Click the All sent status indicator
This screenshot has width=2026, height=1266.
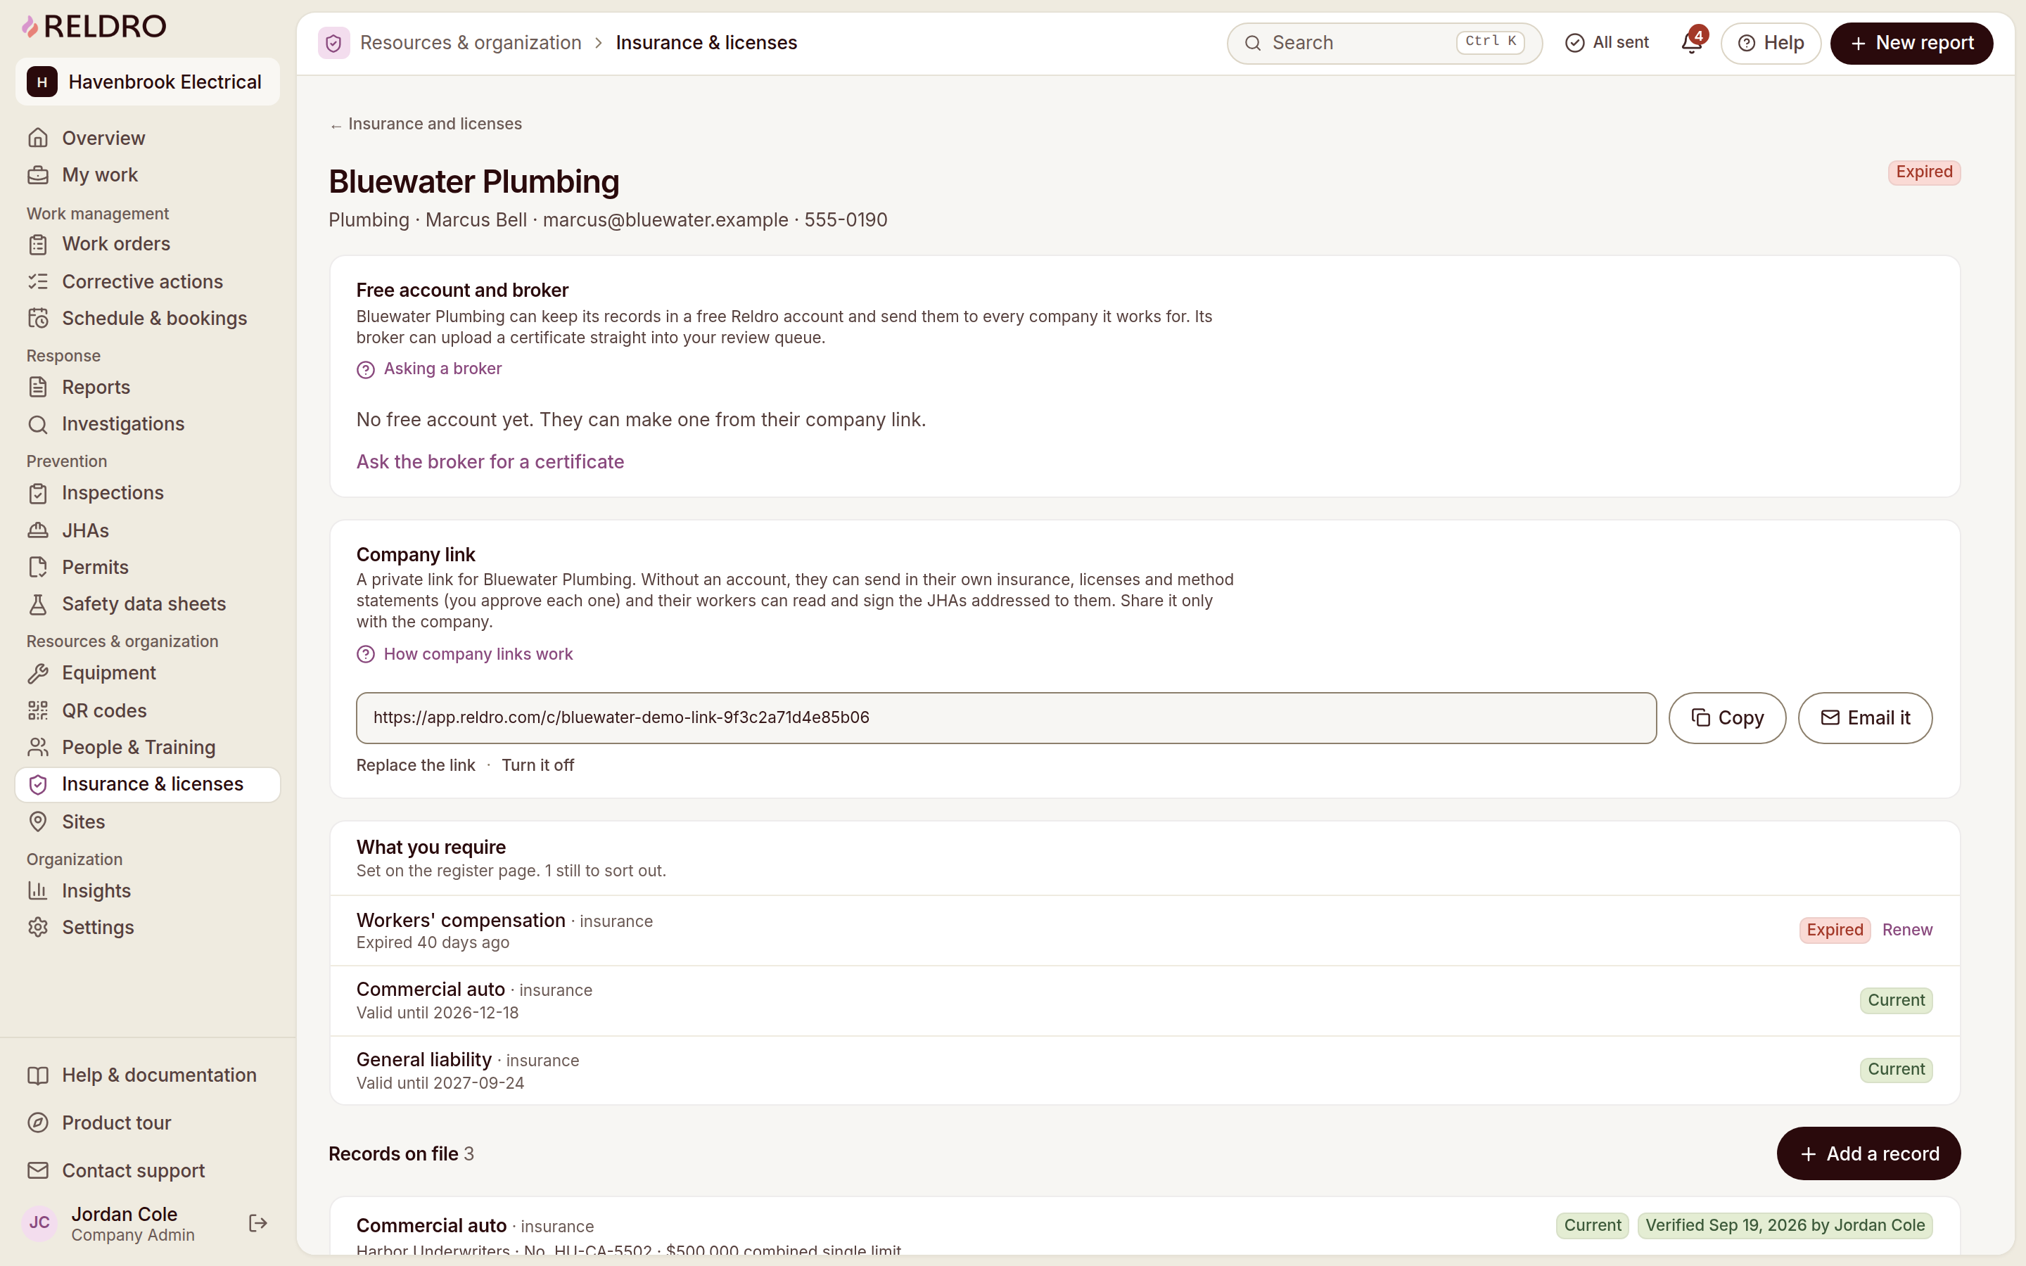click(1607, 43)
